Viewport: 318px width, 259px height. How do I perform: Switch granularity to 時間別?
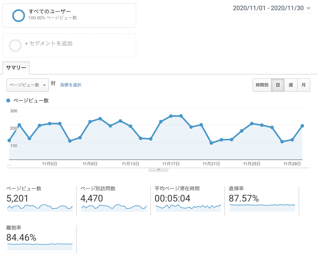262,85
